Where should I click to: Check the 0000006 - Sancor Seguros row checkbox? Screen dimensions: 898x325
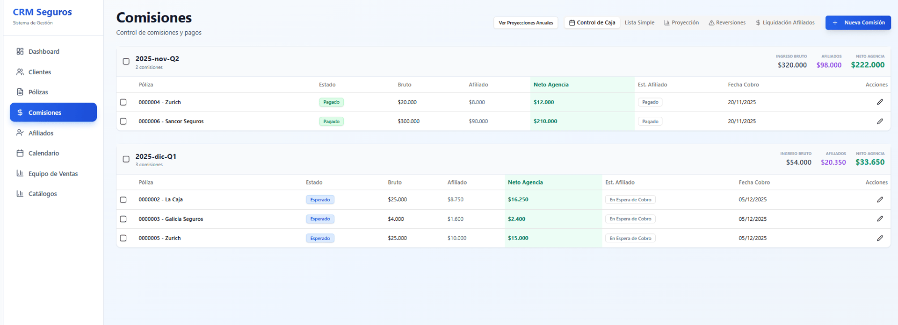point(123,121)
